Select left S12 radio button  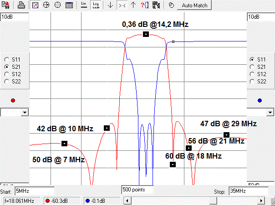tap(6, 74)
